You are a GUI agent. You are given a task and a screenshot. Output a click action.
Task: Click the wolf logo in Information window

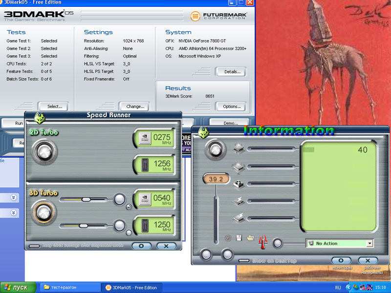[203, 132]
